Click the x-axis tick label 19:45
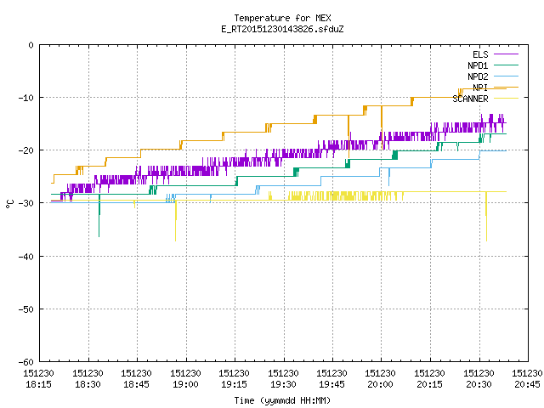 [x=332, y=384]
